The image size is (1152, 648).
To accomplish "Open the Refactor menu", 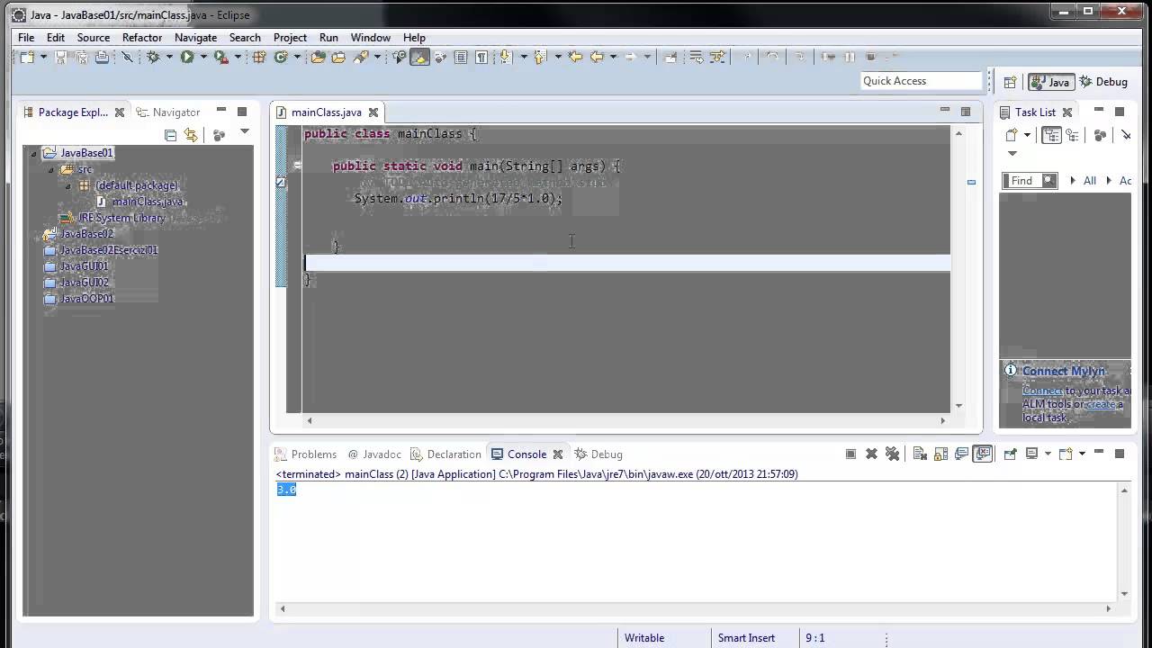I will (x=142, y=38).
